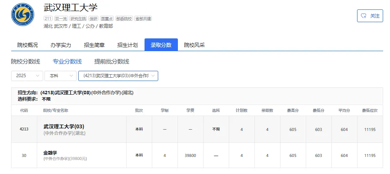Expand the 本科 level dropdown

tap(60, 76)
